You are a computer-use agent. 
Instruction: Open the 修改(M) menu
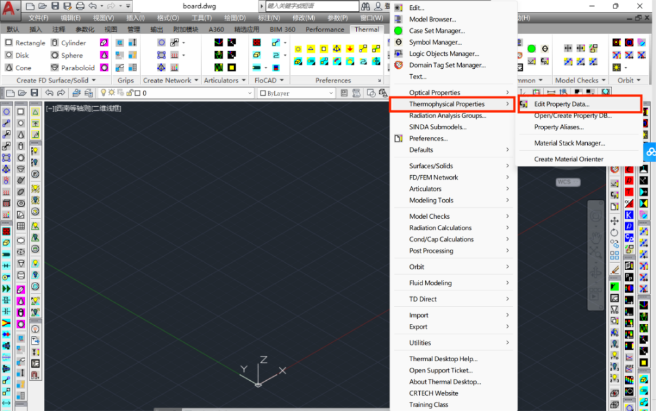click(304, 18)
